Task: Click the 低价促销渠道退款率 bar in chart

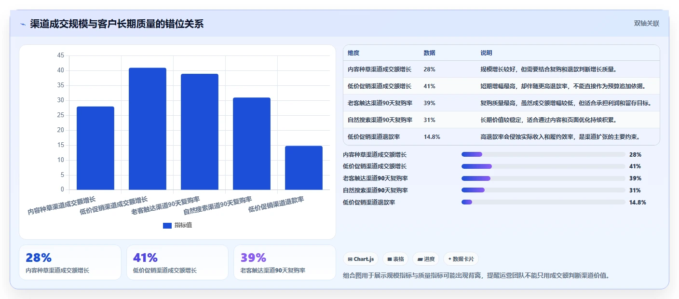Action: coord(304,168)
